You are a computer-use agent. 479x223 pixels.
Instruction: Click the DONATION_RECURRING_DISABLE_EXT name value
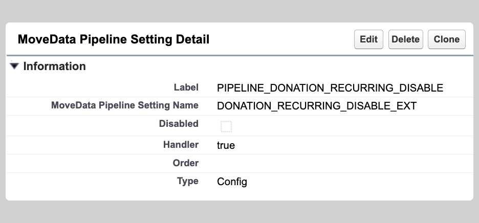[x=317, y=106]
